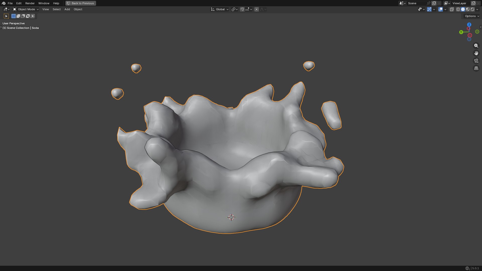
Task: Switch to Solid shading
Action: coord(463,9)
